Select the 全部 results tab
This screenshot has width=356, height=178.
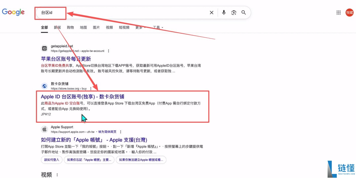click(x=45, y=27)
